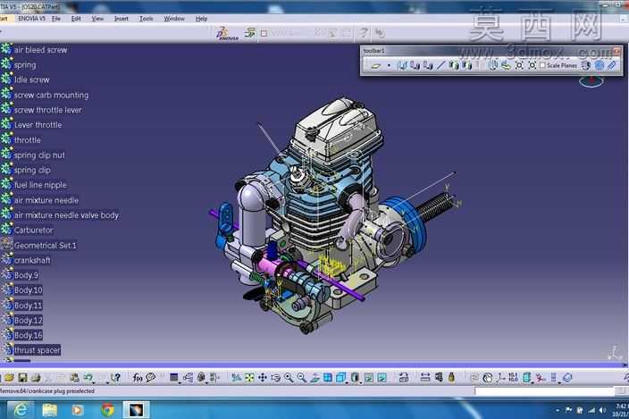Open Windows Explorer from the taskbar

click(x=49, y=410)
